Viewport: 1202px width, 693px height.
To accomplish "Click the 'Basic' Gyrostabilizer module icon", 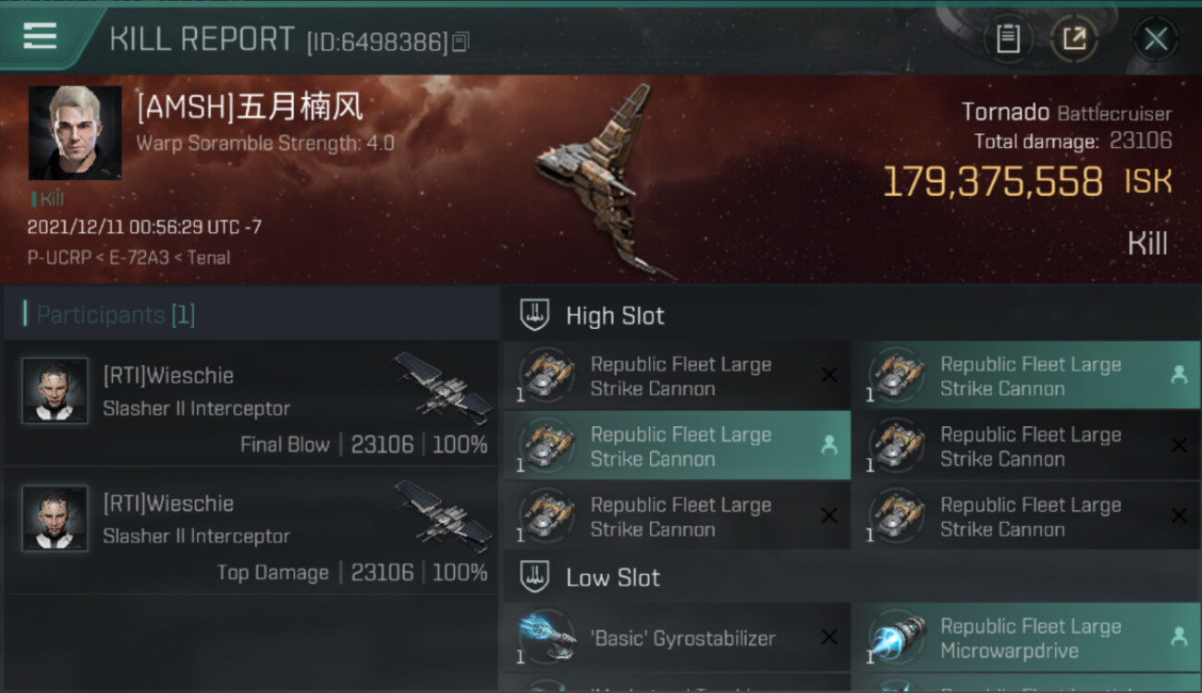I will point(546,638).
